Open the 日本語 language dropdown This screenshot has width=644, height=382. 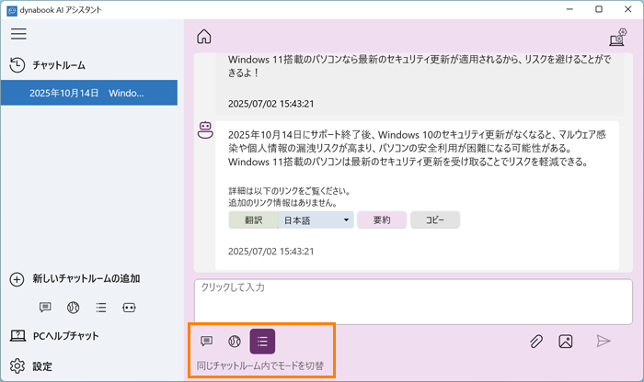coord(316,220)
